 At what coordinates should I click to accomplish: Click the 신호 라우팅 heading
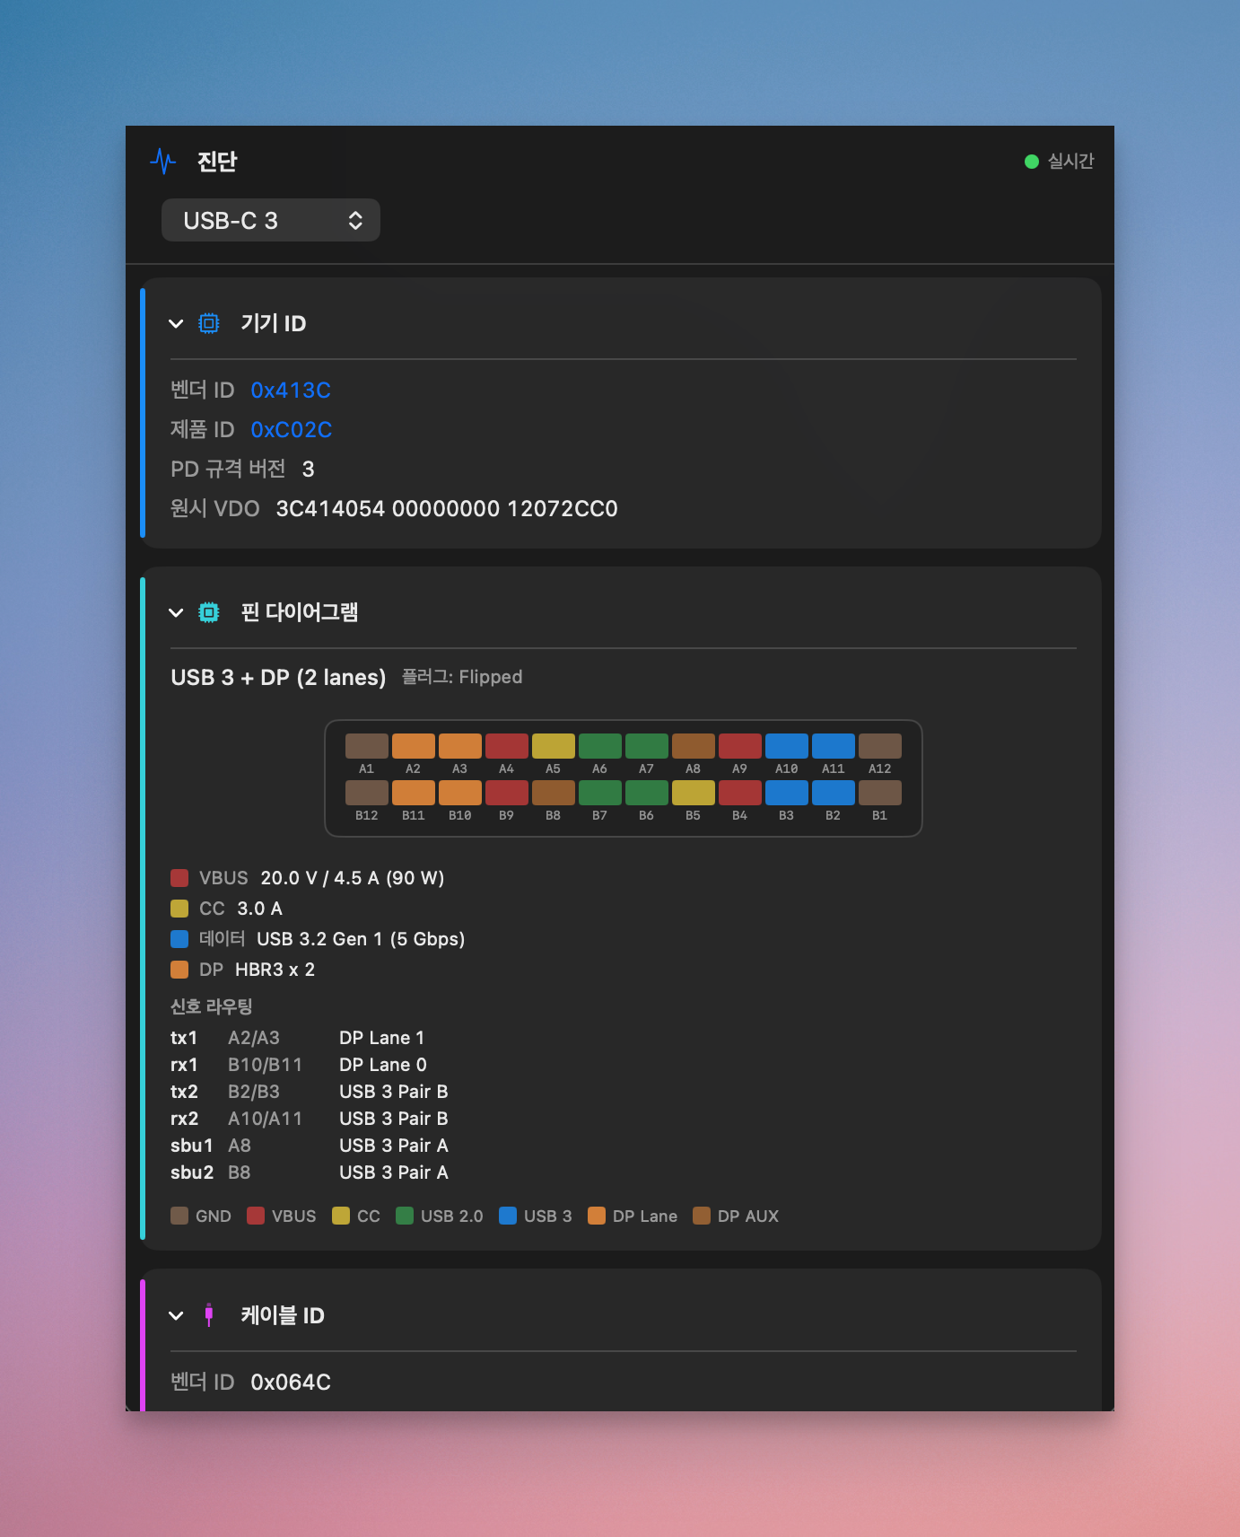[212, 1006]
